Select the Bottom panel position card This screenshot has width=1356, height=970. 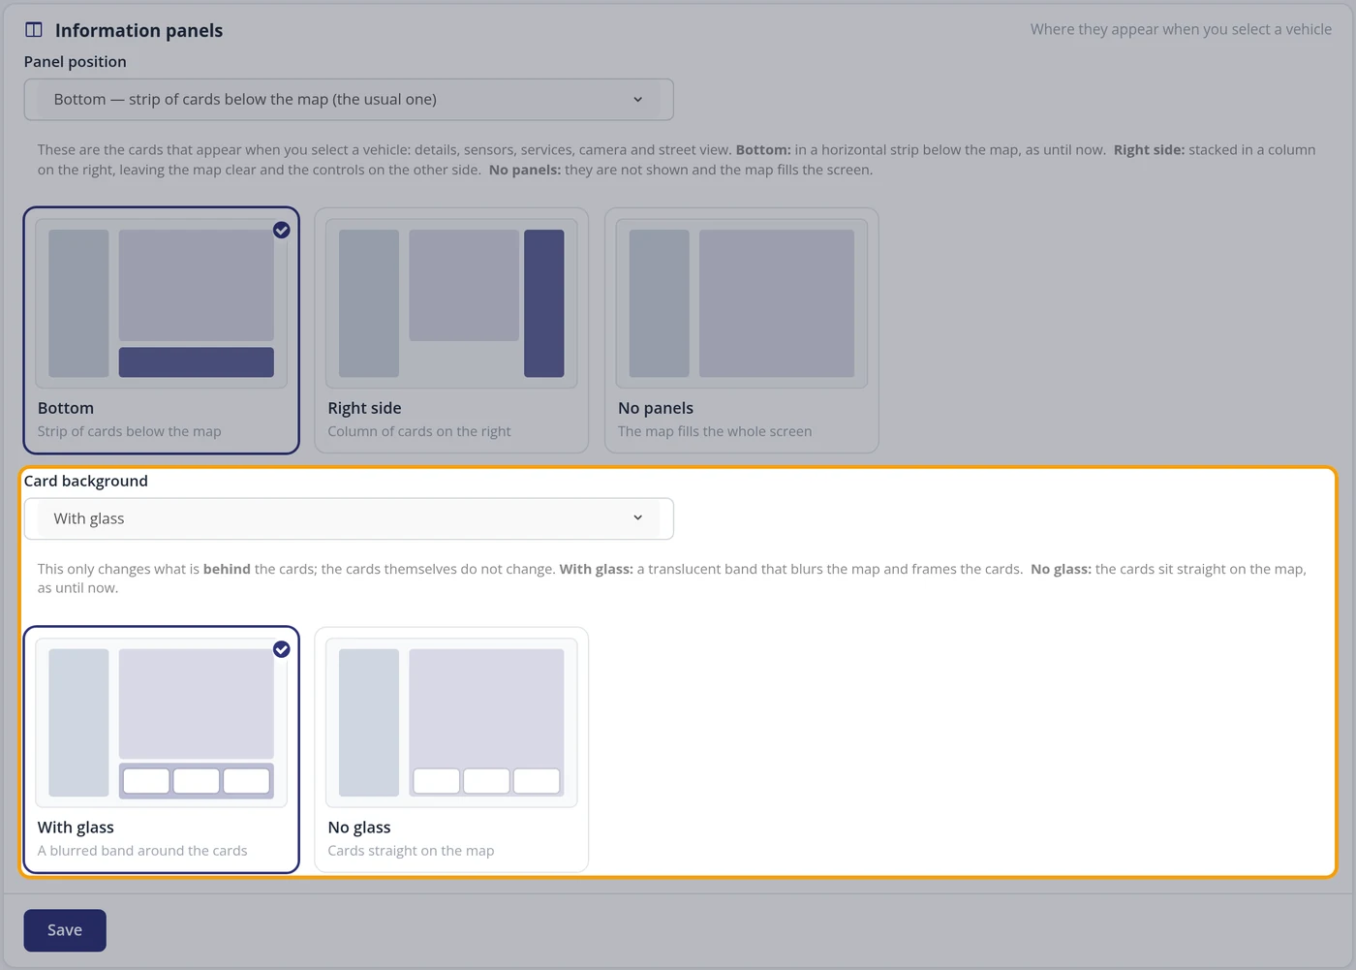click(162, 330)
